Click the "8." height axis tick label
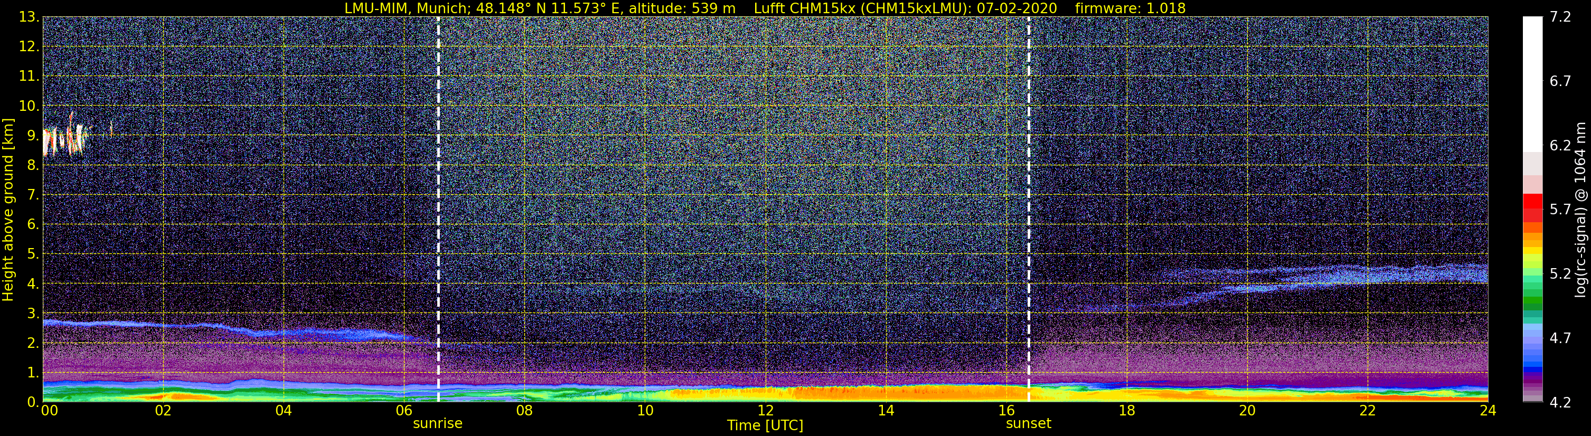Screen dimensions: 1591x436 (x=33, y=166)
